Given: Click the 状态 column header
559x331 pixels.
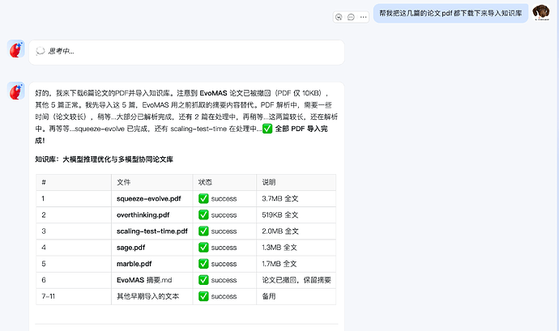Looking at the screenshot, I should [x=205, y=182].
